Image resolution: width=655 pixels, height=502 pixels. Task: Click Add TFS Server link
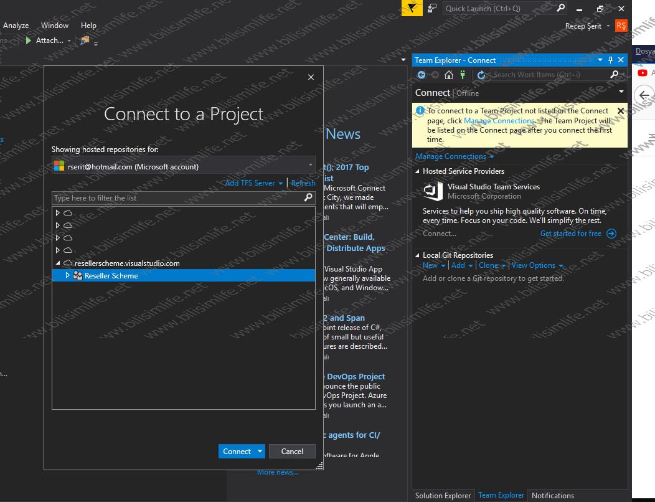(x=250, y=183)
